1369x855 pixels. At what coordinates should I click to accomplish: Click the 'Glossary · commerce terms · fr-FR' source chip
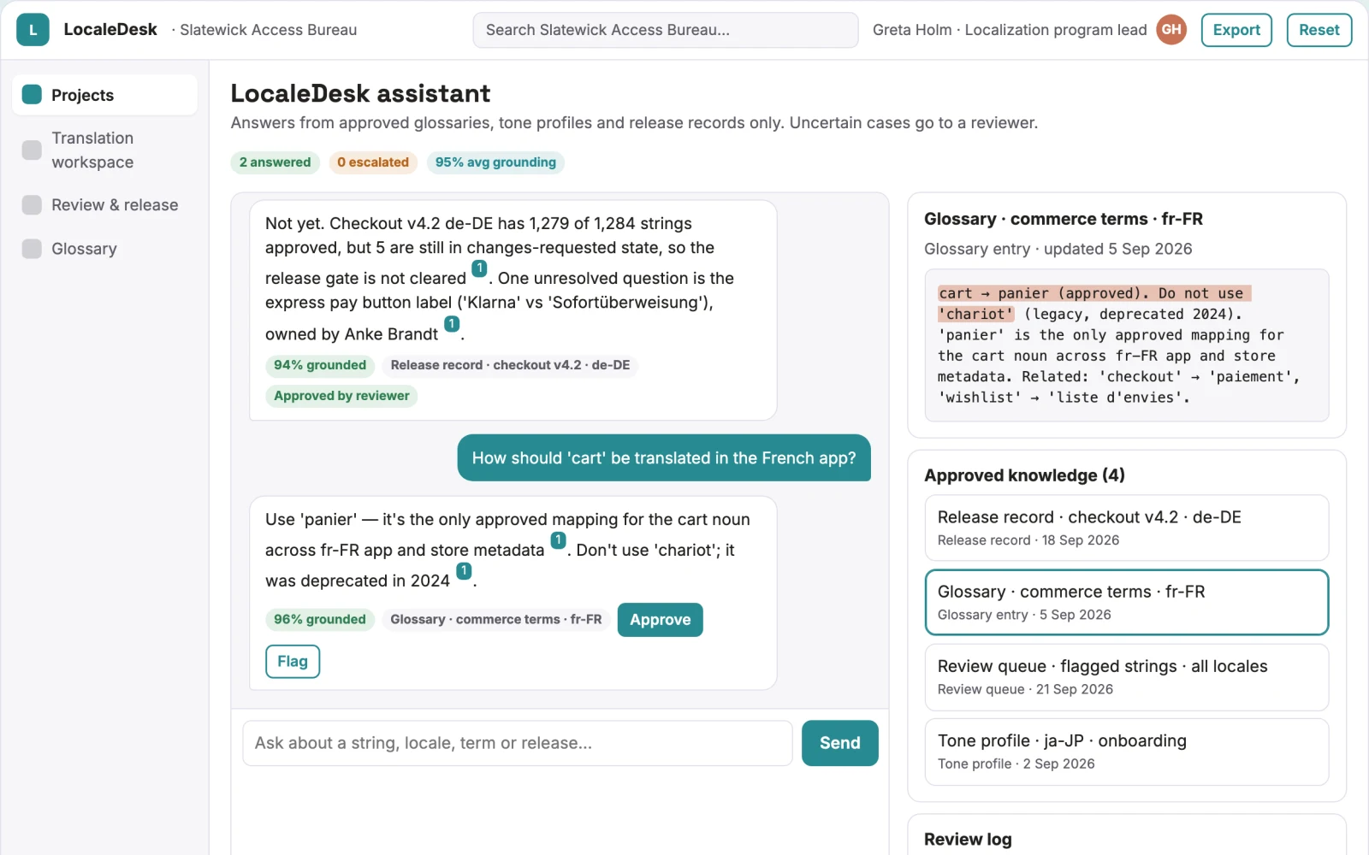[496, 620]
